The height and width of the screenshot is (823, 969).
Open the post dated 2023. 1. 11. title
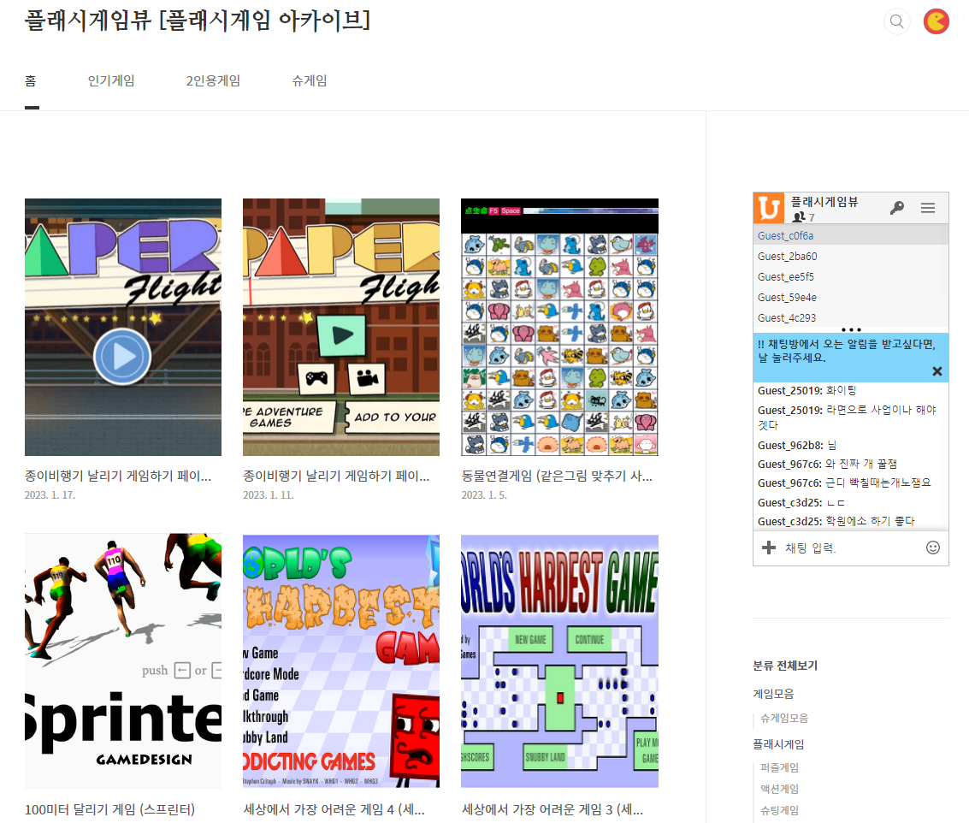336,476
